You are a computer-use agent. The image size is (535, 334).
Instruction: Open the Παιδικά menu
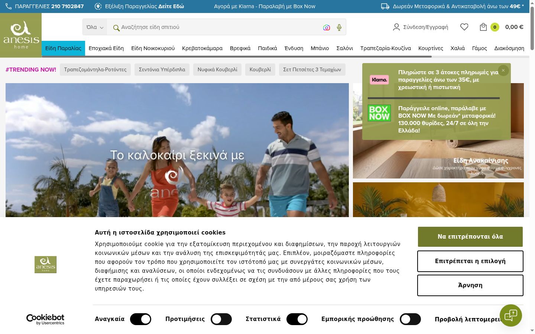pyautogui.click(x=267, y=48)
